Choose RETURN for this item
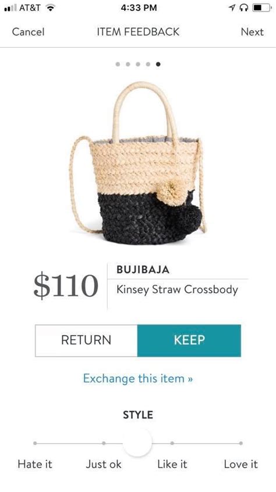Screen dimensions: 276x492 coord(86,340)
